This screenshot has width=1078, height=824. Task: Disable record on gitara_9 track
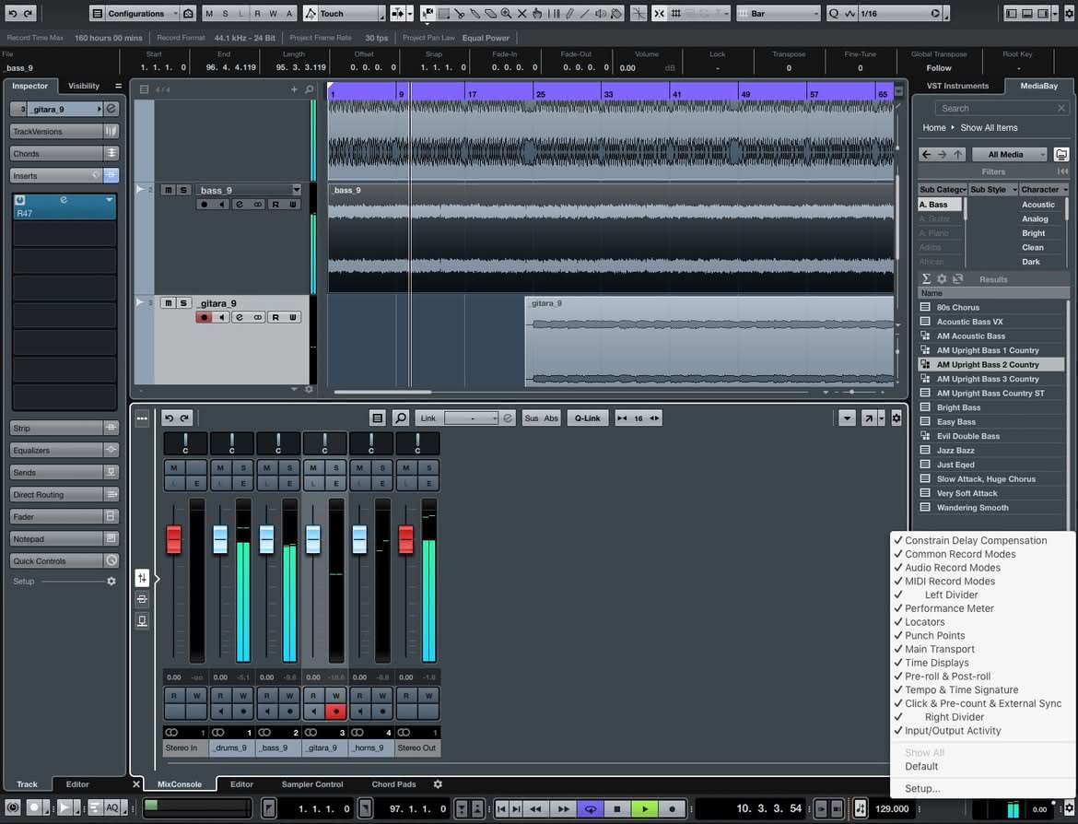coord(204,317)
